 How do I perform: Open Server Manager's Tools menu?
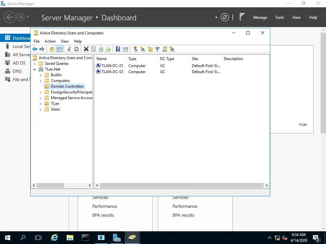(280, 17)
